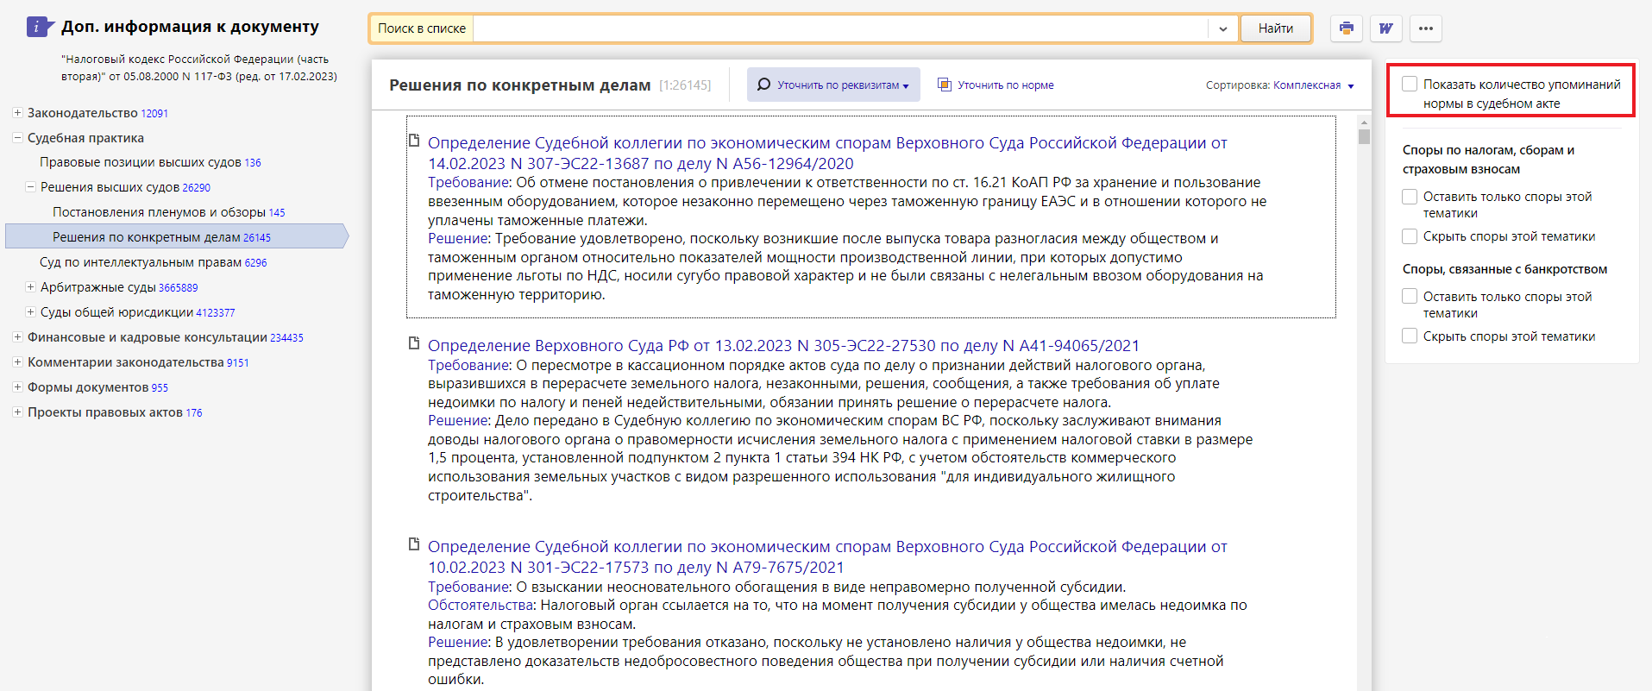Image resolution: width=1652 pixels, height=691 pixels.
Task: Open determination dated 14.02.2023 N 307-ЭС22-13687
Action: click(x=827, y=153)
